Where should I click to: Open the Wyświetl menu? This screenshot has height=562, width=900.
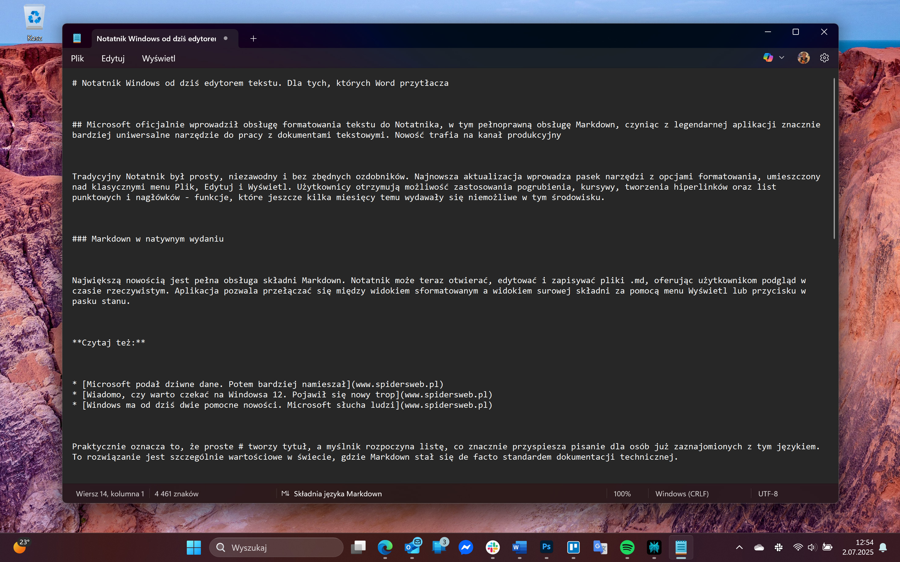[158, 58]
